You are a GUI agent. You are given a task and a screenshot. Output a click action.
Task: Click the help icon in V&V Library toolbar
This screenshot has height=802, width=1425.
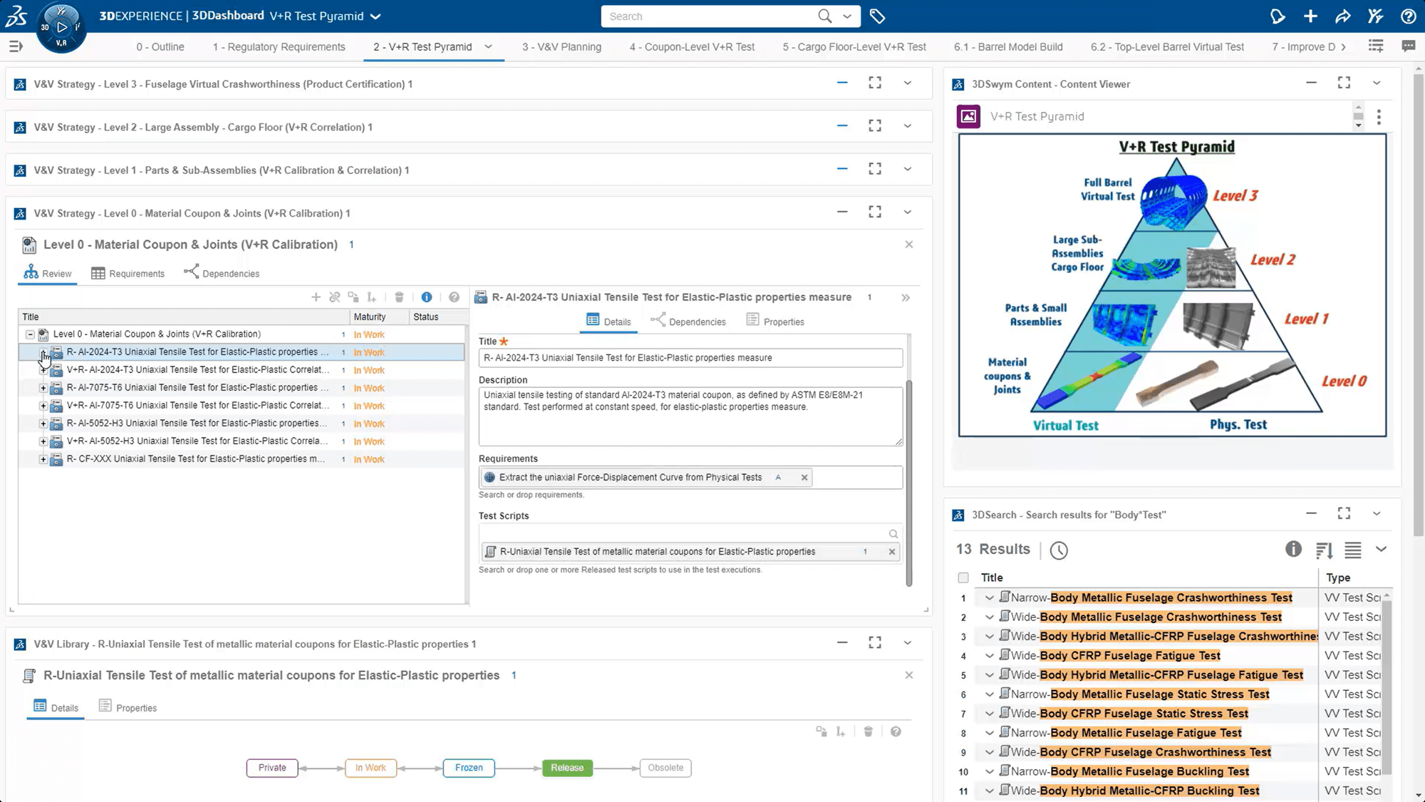tap(896, 731)
